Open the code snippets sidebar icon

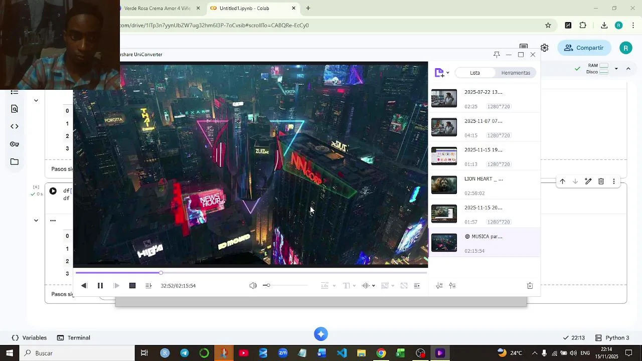coord(15,126)
